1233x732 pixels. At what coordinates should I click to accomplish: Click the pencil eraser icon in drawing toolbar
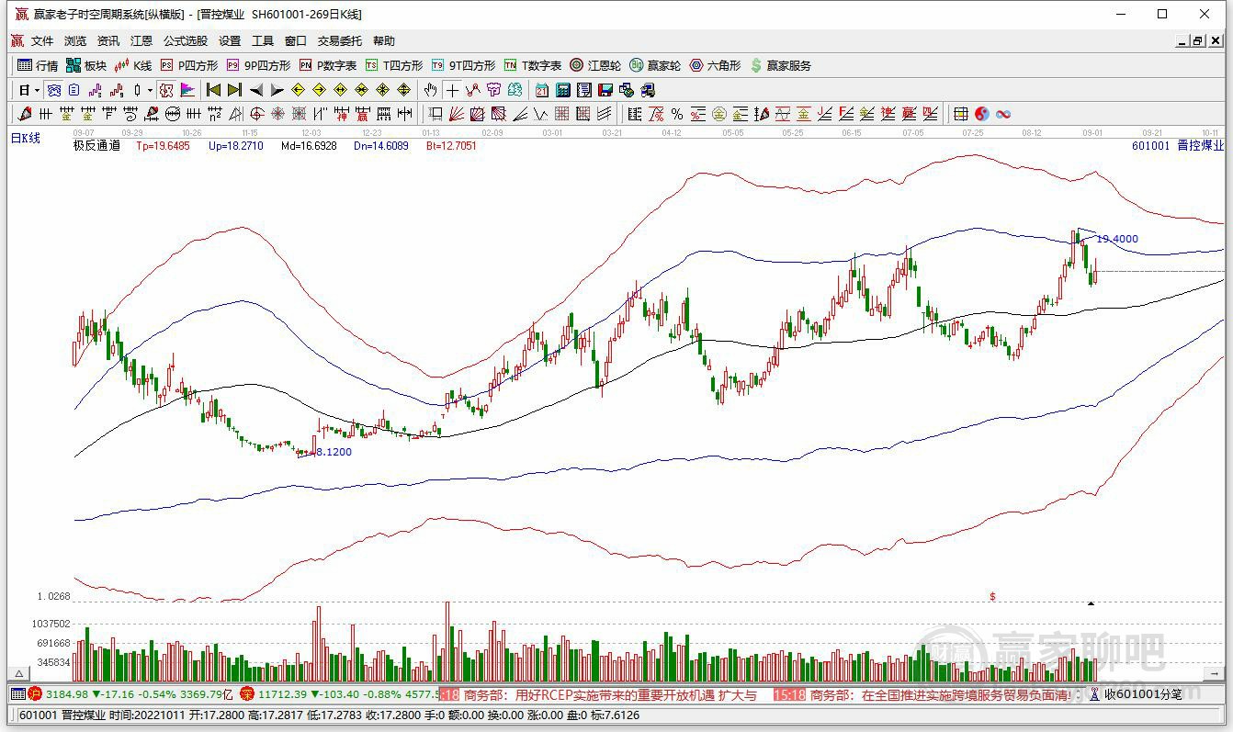point(24,114)
